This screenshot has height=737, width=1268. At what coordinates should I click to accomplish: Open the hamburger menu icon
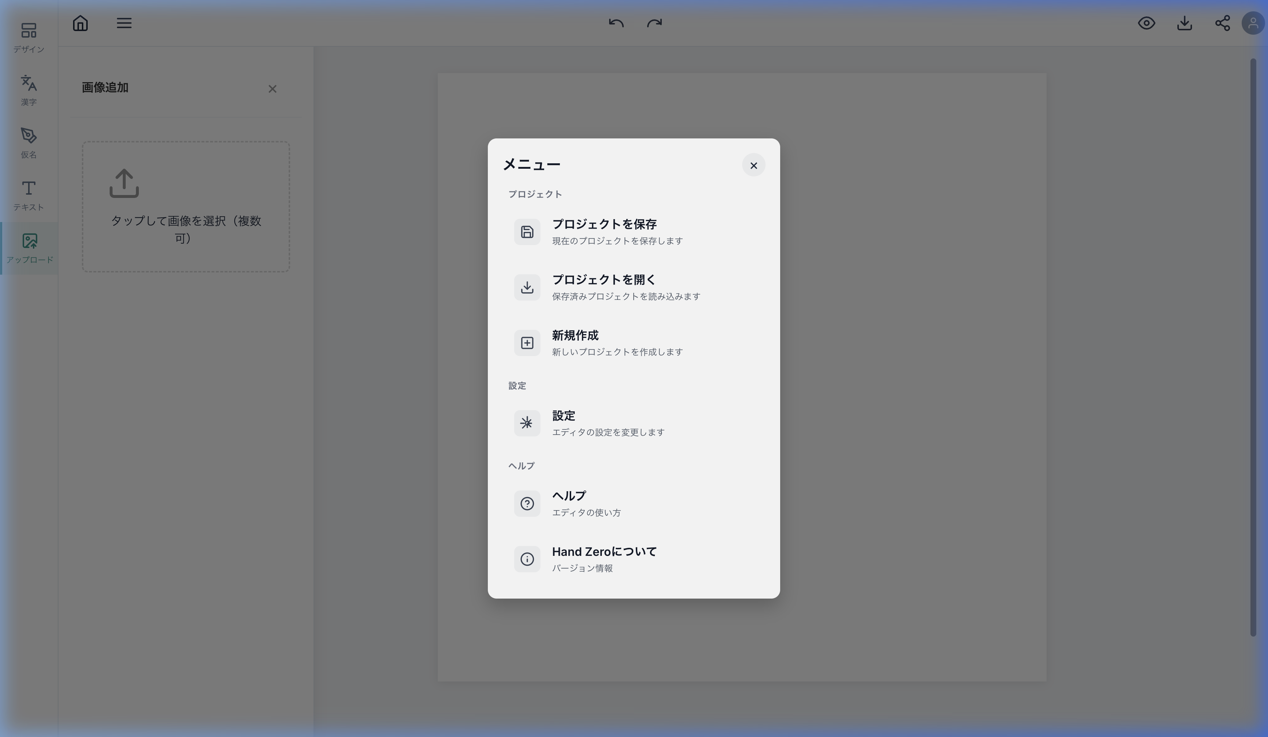tap(124, 23)
